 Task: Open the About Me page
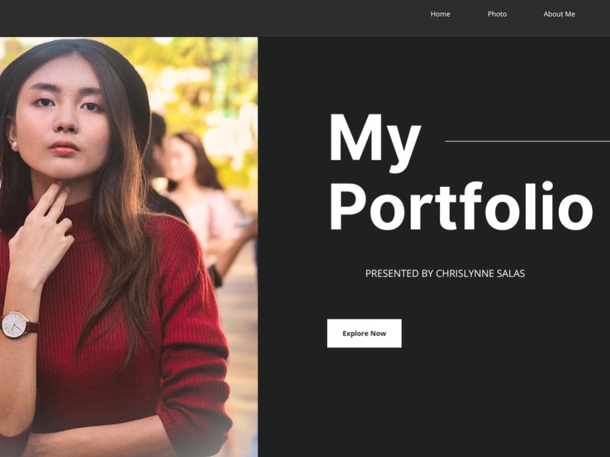(x=559, y=14)
